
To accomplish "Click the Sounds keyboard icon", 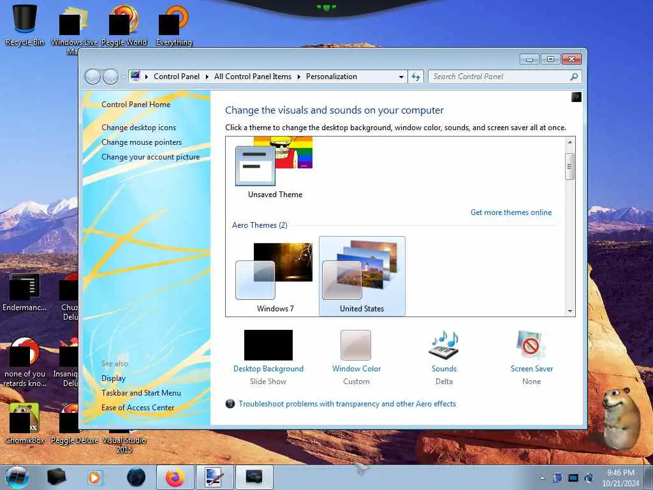I will pyautogui.click(x=444, y=345).
